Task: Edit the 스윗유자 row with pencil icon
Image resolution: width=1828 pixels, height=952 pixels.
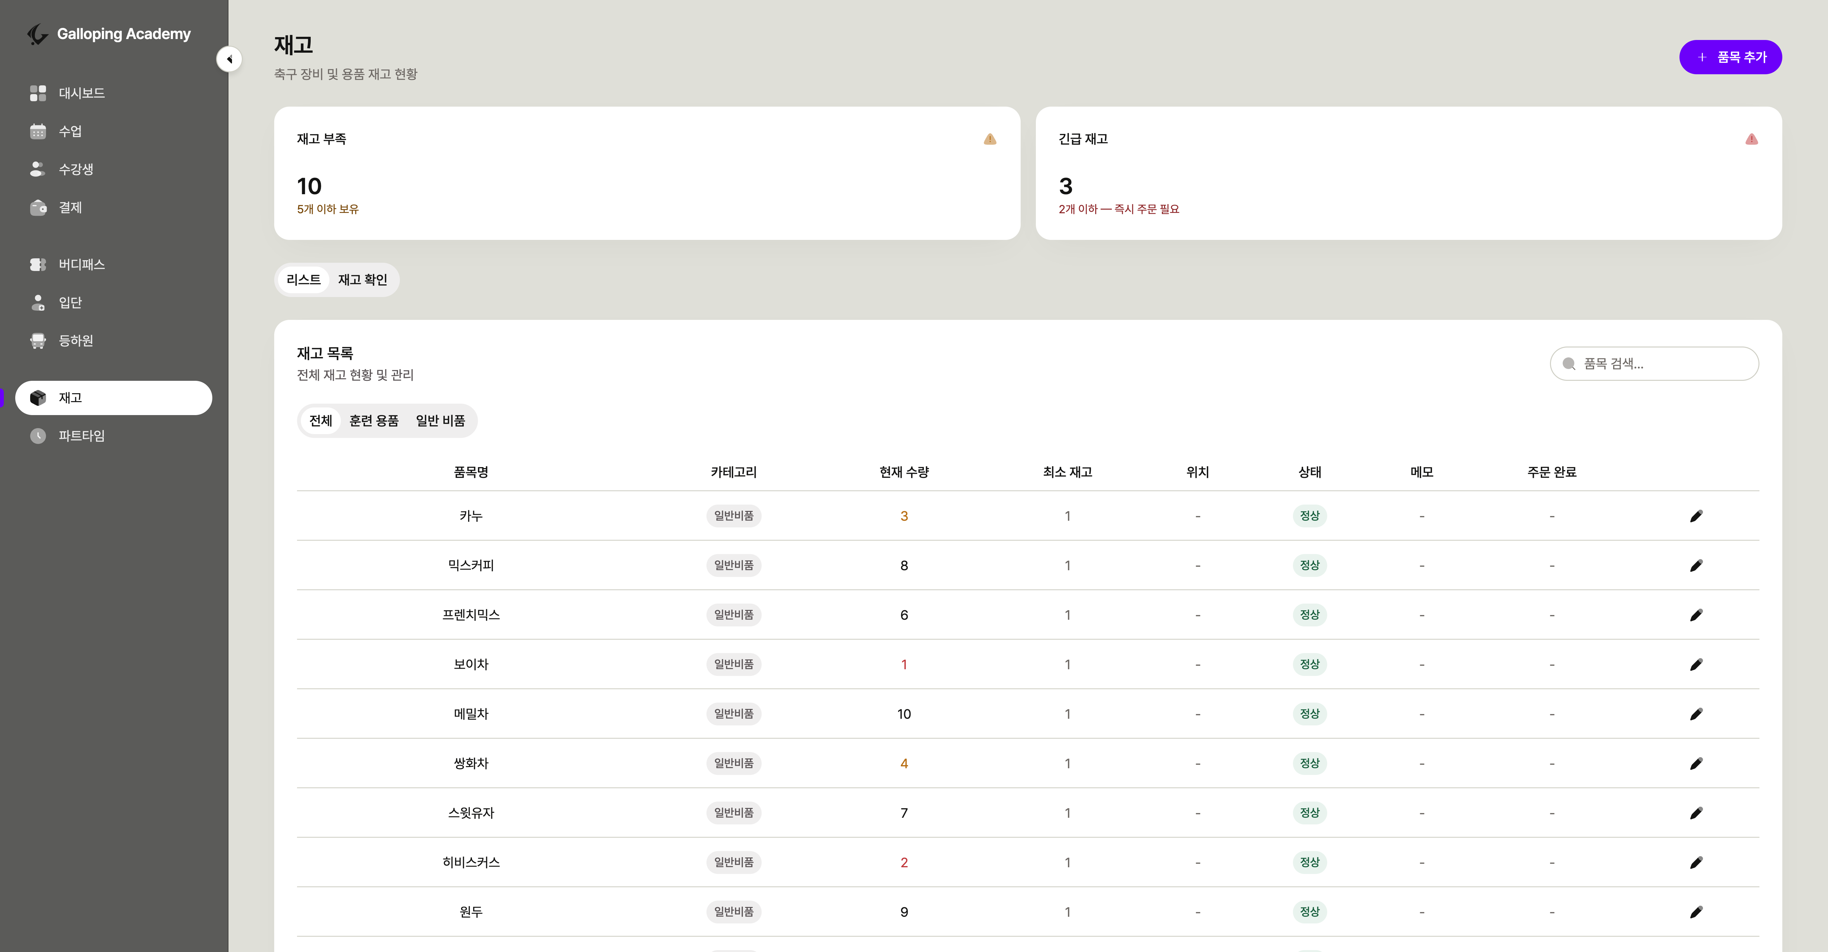Action: [1696, 813]
